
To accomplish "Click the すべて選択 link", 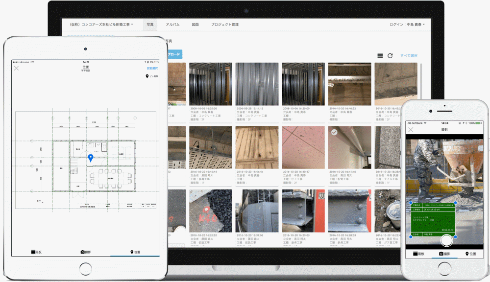I will pyautogui.click(x=409, y=56).
